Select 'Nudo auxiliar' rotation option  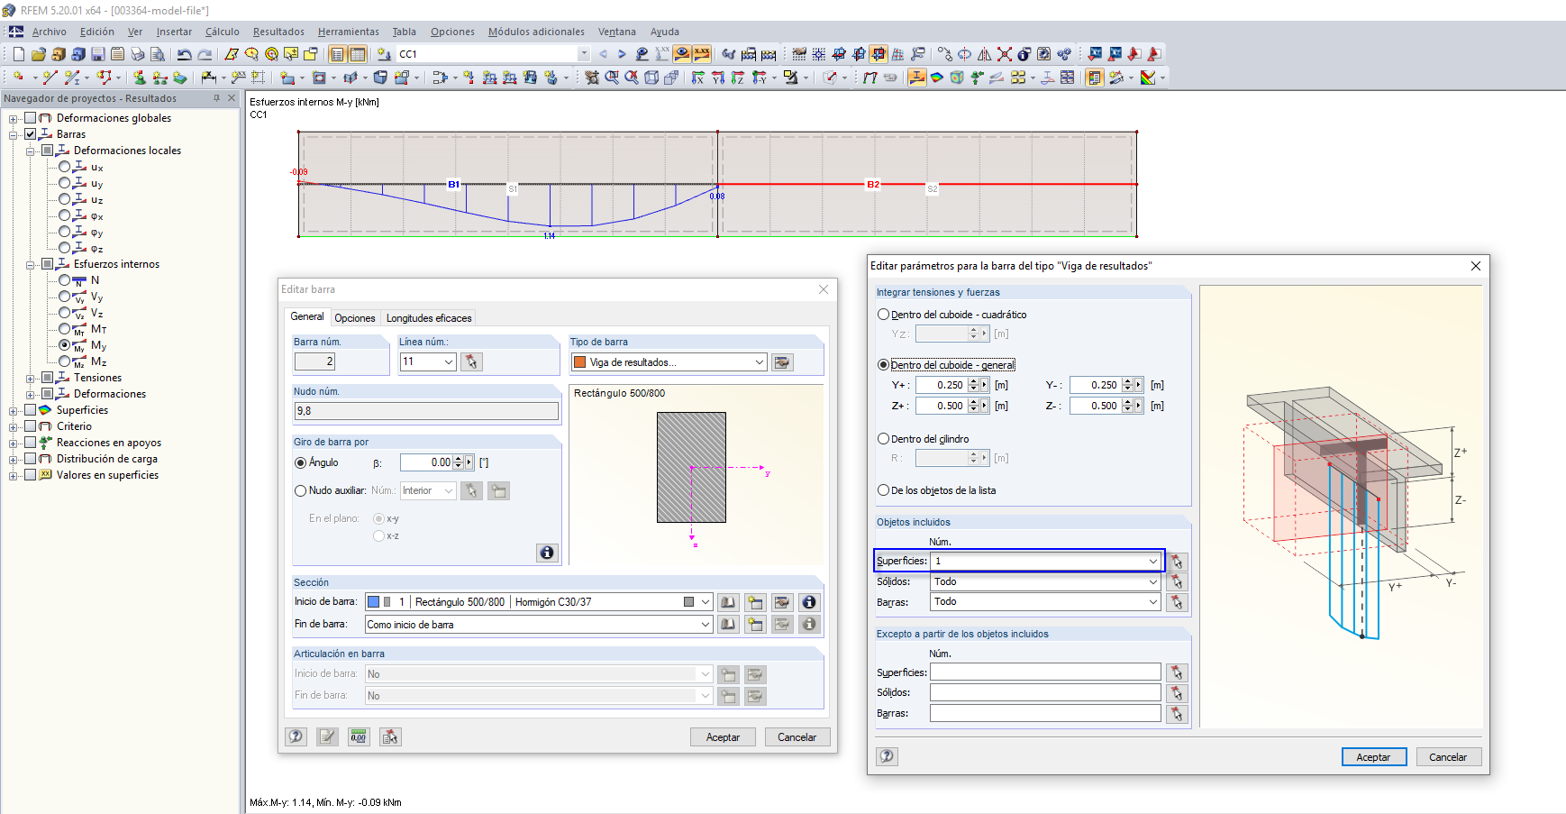[301, 490]
